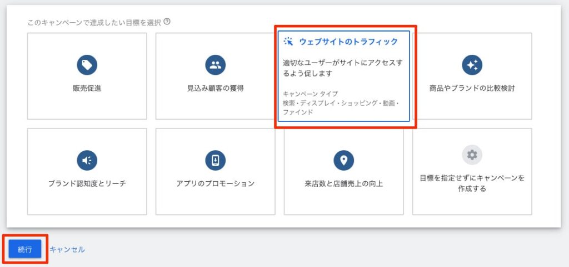Image resolution: width=569 pixels, height=267 pixels.
Task: Click the 検索・ディスプレイ・ショッピング campaign types text
Action: coord(341,107)
